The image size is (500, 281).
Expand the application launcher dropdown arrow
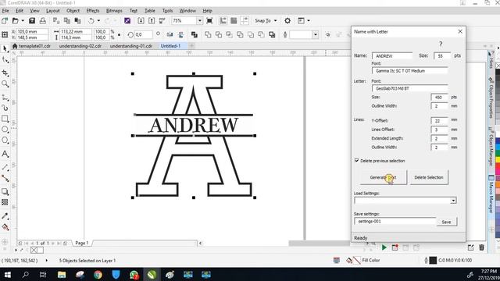tap(309, 21)
